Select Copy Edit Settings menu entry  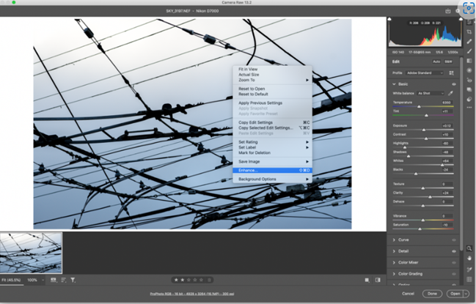(x=256, y=122)
